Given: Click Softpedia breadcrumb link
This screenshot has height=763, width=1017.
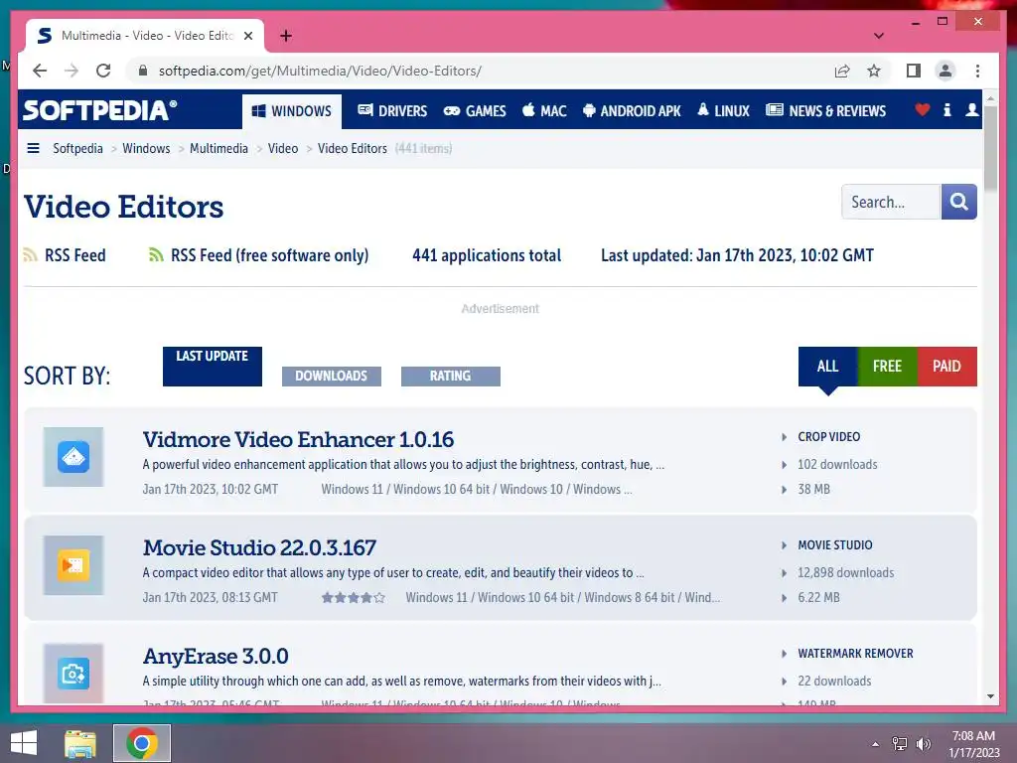Looking at the screenshot, I should coord(77,149).
